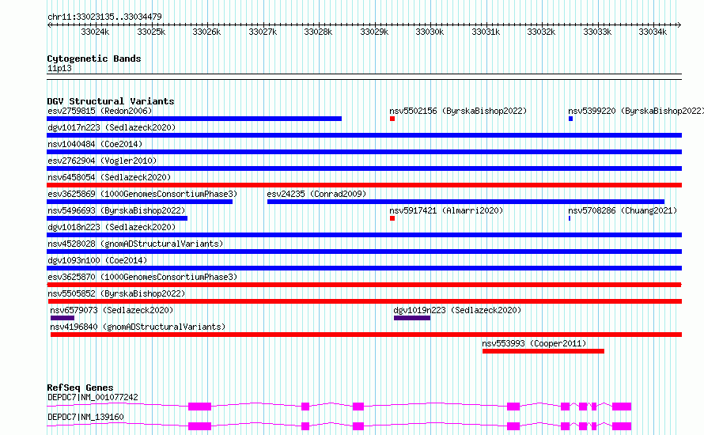704x435 pixels.
Task: Select first exon of DEPDC7|NM_001077242
Action: tap(199, 407)
